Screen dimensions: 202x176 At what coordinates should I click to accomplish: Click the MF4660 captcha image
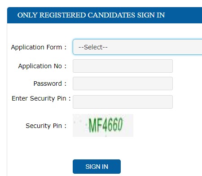pos(103,125)
